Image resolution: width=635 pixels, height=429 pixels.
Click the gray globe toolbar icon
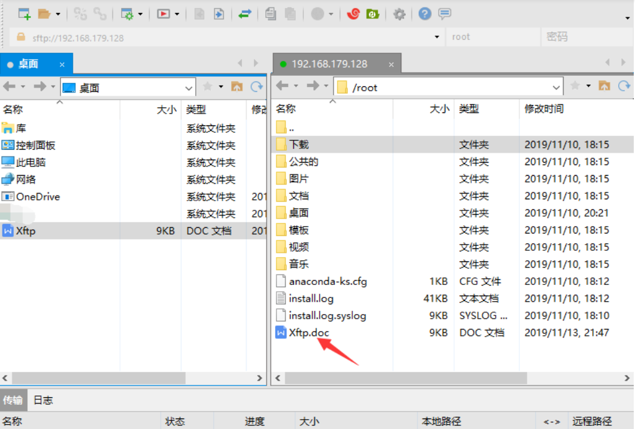pos(317,14)
